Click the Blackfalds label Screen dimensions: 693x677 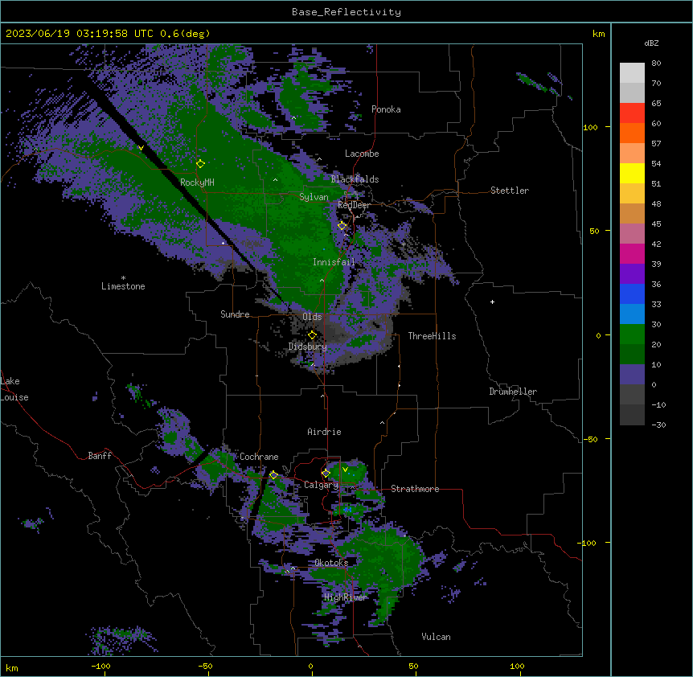355,179
